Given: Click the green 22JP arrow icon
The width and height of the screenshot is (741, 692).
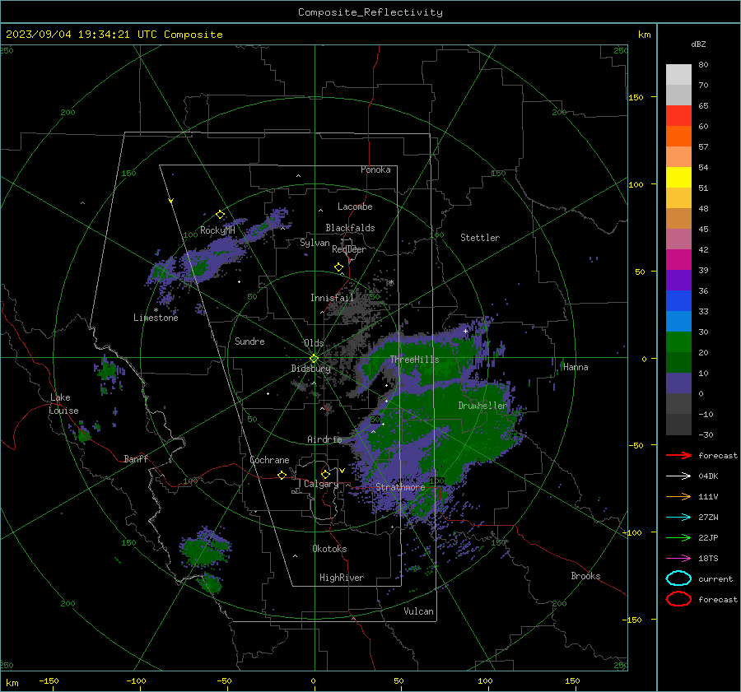Looking at the screenshot, I should pos(678,537).
